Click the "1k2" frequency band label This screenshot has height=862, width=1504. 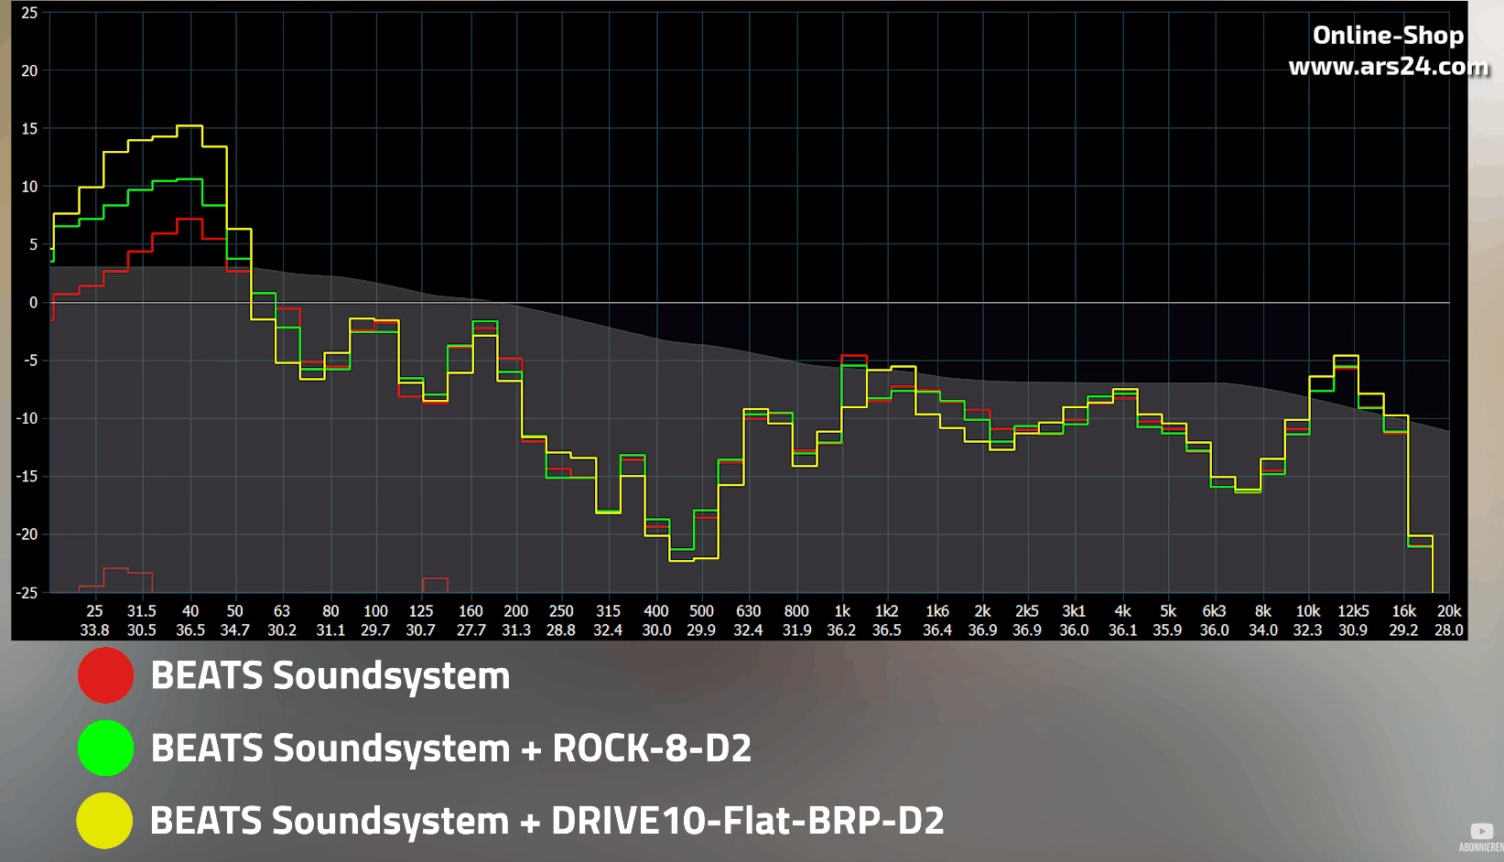(886, 610)
